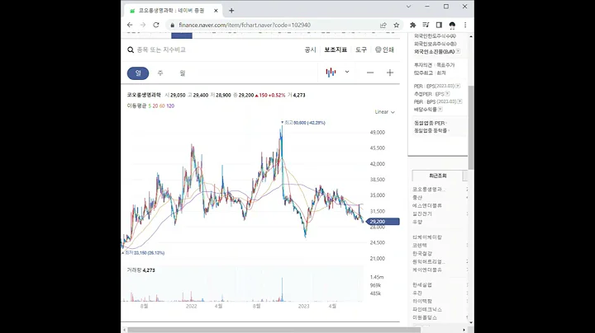Open 에스앤디블류 in recent list
The height and width of the screenshot is (333, 595).
click(x=427, y=205)
